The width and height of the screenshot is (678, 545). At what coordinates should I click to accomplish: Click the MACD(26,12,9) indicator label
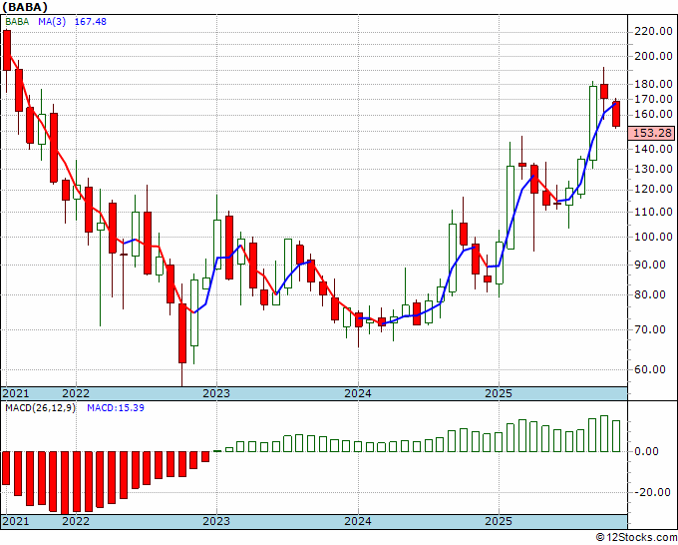point(40,408)
